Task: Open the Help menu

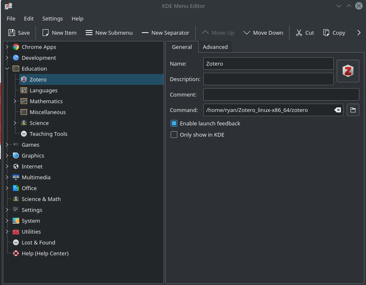Action: (x=77, y=18)
